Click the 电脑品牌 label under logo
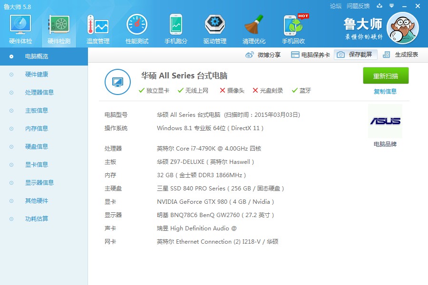This screenshot has width=428, height=285. 385,144
